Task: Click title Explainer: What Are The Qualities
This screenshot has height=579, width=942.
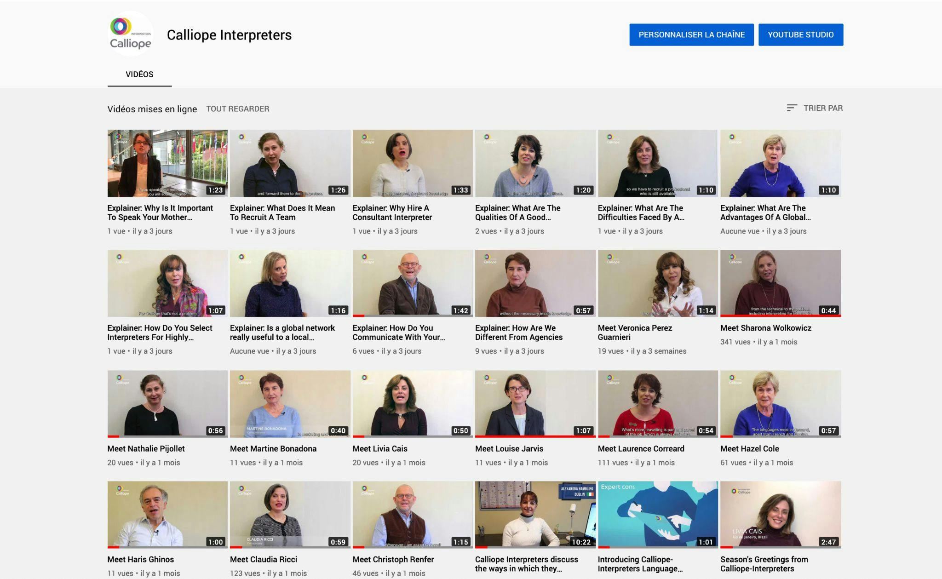Action: [x=518, y=212]
